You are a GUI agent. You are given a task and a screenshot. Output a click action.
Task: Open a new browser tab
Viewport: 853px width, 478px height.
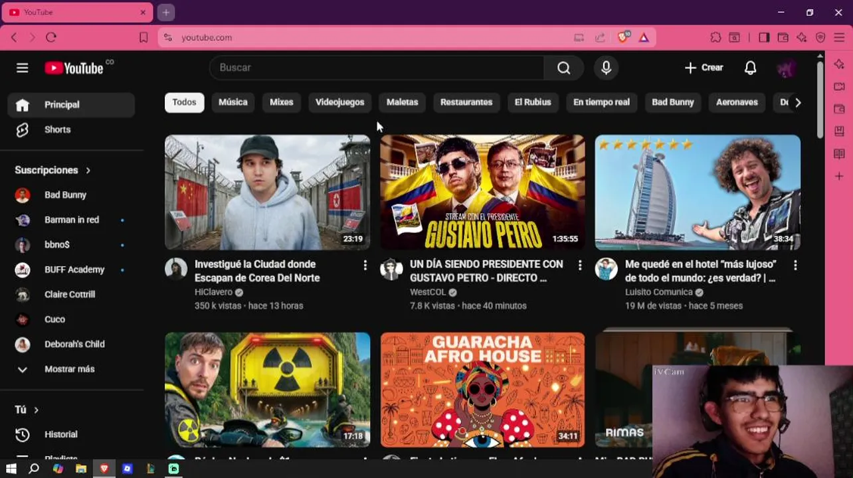166,12
